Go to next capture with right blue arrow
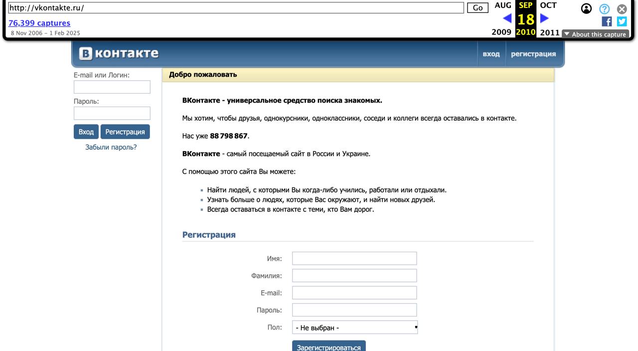 [x=544, y=19]
